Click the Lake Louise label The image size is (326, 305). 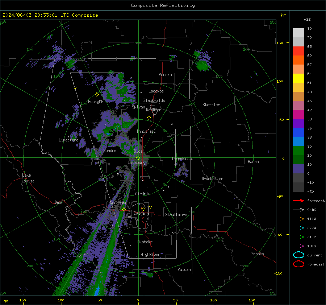(x=28, y=178)
